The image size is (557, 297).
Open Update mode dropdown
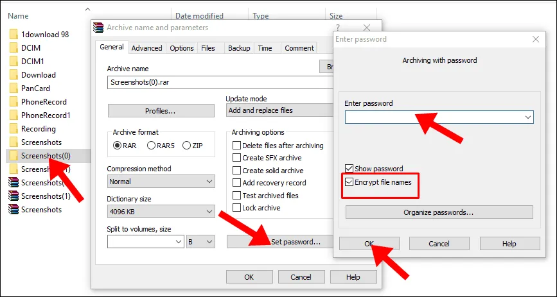tap(280, 110)
